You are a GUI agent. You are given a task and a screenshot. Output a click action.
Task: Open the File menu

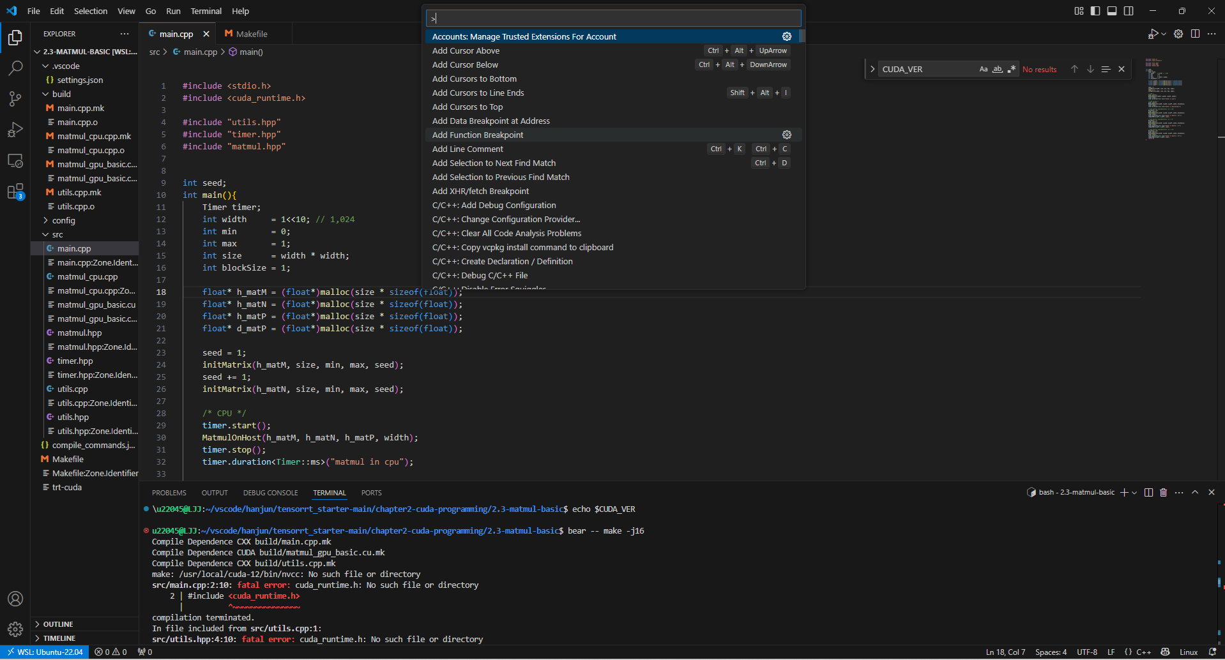click(x=34, y=11)
